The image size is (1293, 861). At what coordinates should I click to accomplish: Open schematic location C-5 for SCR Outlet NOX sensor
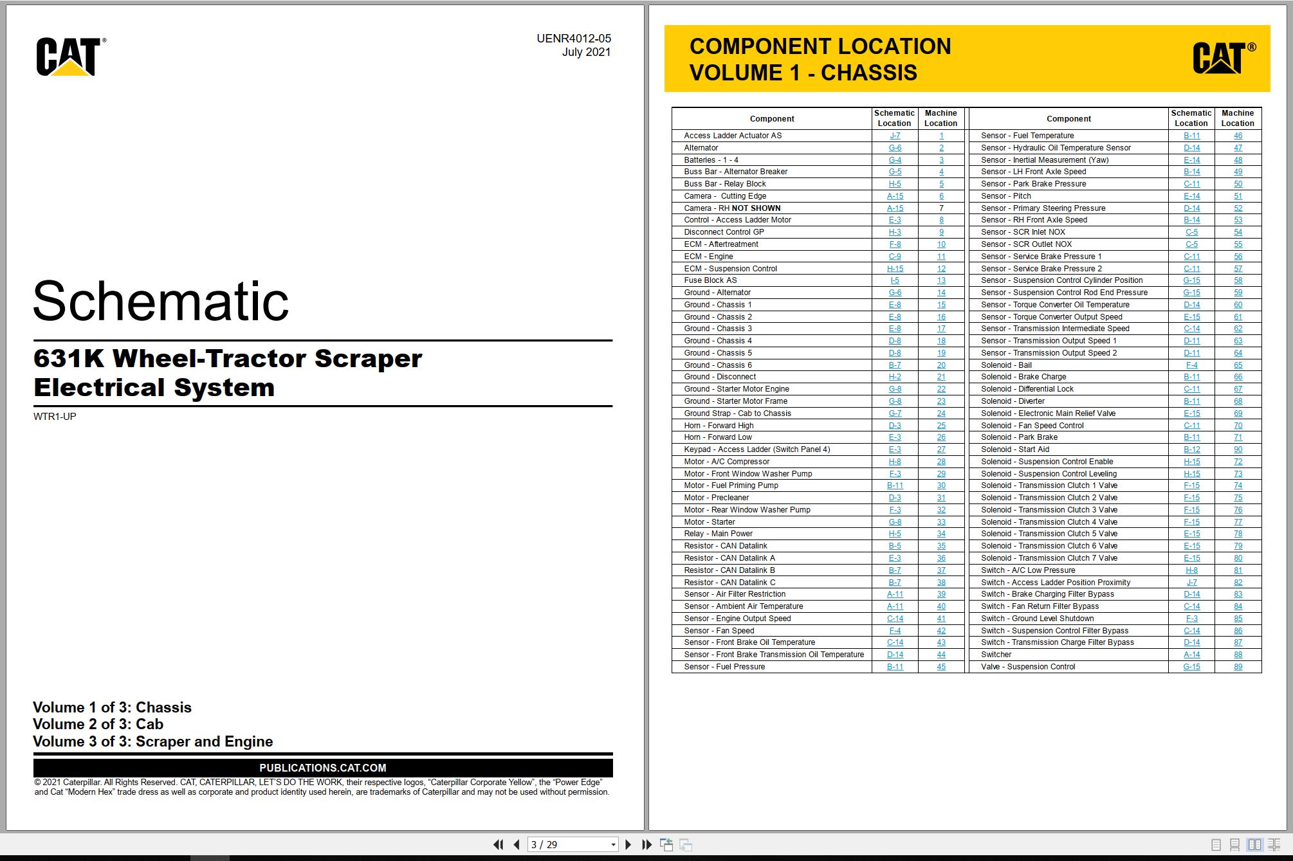[1191, 244]
